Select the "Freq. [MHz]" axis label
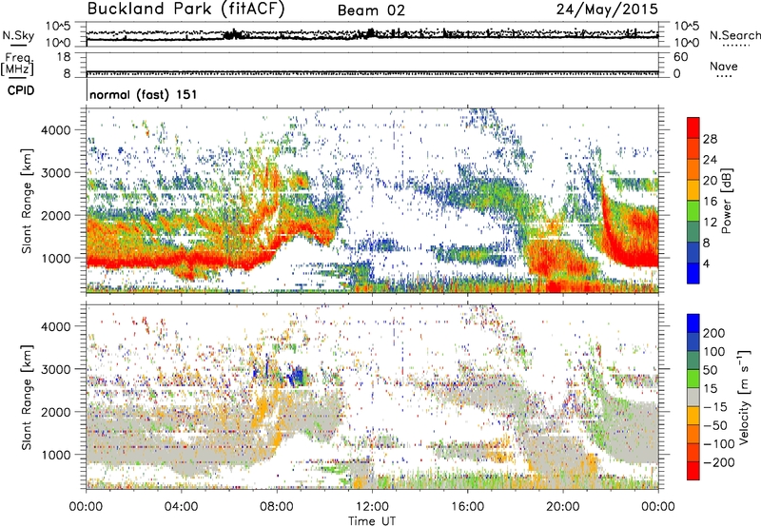Viewport: 761px width, 527px height. tap(17, 65)
